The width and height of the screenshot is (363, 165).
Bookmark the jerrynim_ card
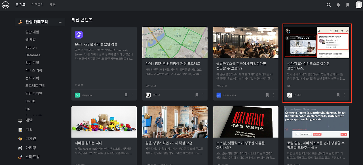(126, 95)
